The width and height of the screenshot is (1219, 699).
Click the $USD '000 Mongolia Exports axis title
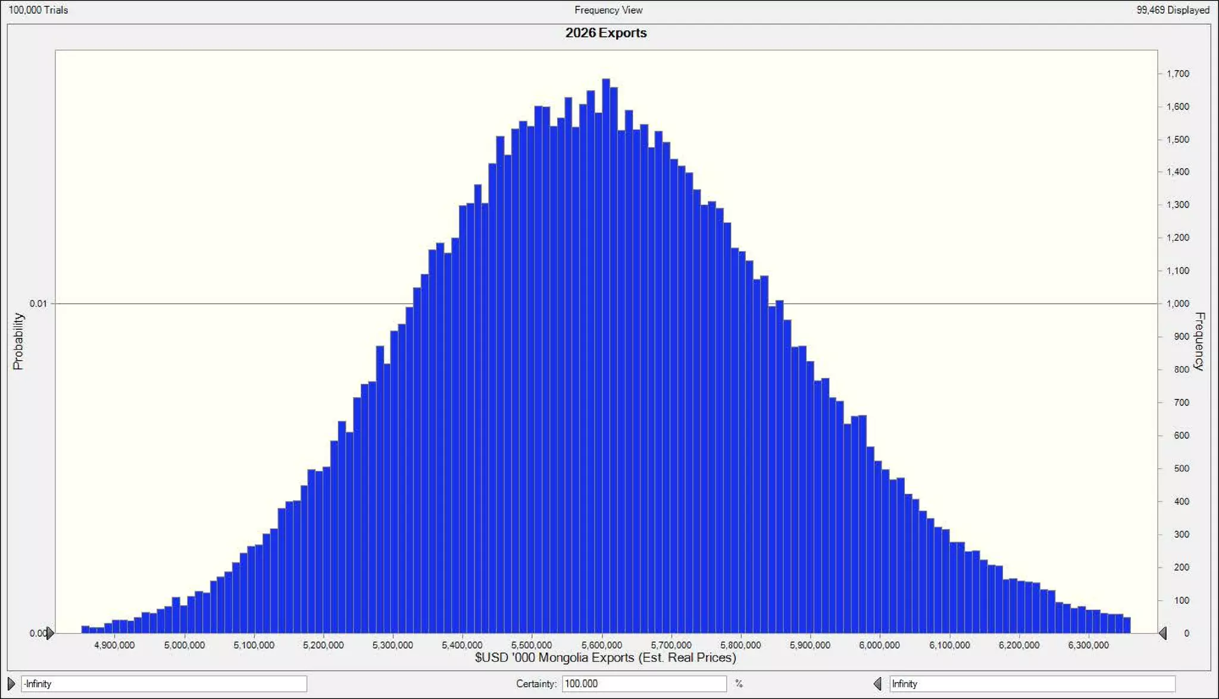click(x=605, y=657)
